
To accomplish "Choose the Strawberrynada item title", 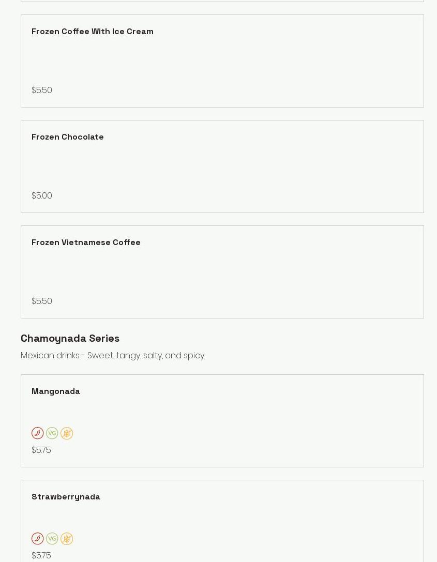I will tap(66, 497).
